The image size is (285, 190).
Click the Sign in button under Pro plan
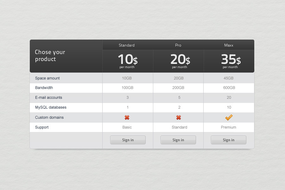pyautogui.click(x=178, y=140)
